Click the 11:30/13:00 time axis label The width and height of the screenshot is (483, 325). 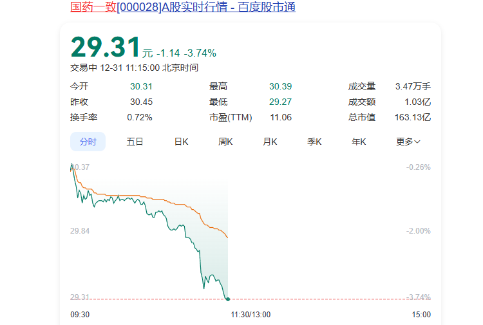tap(251, 315)
